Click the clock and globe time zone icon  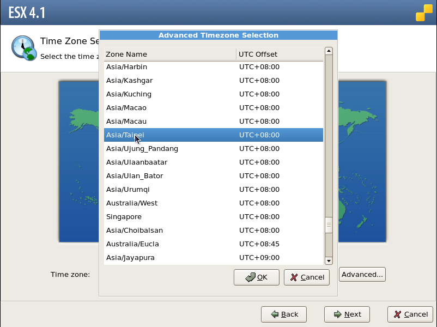[x=24, y=48]
